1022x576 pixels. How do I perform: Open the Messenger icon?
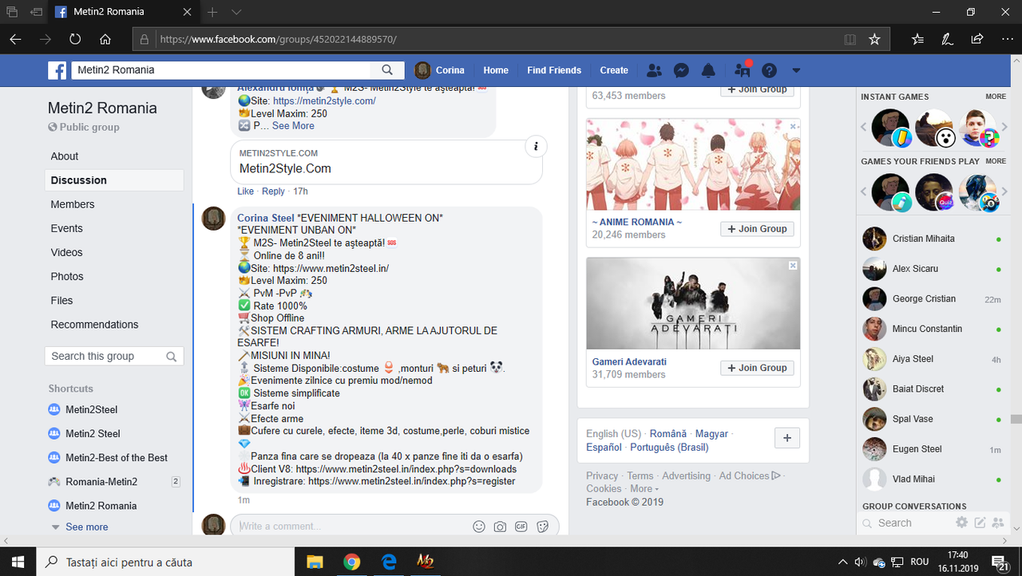click(x=681, y=70)
